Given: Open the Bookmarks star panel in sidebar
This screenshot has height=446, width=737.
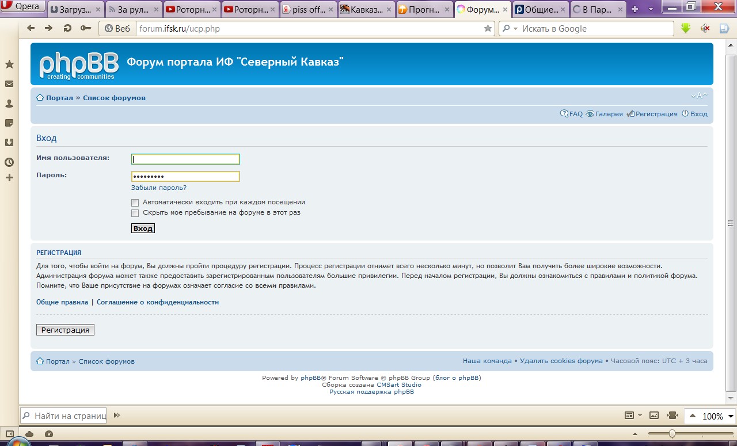Looking at the screenshot, I should tap(9, 64).
